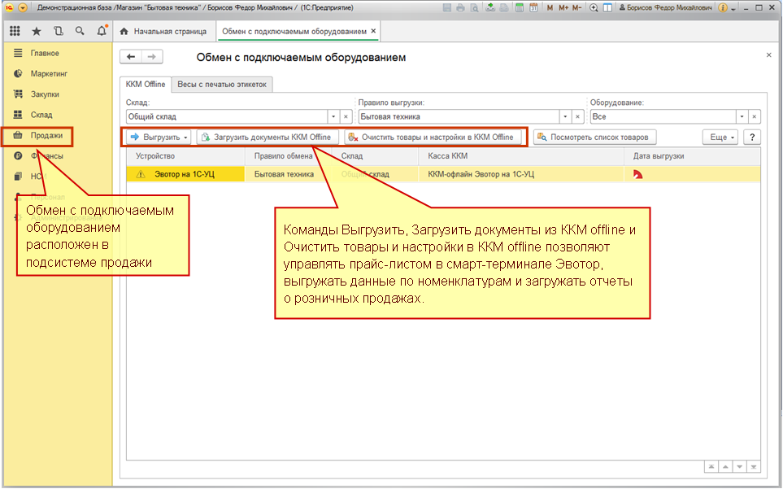This screenshot has width=783, height=489.
Task: Click the red status icon in Дата выгрузки
Action: click(x=637, y=174)
